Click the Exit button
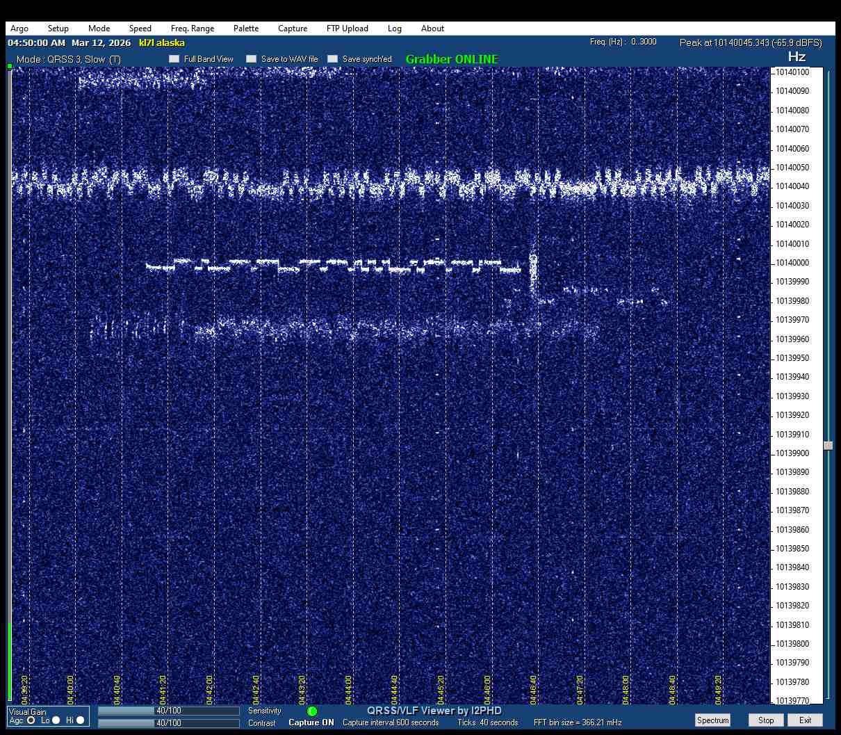This screenshot has width=841, height=735. 805,720
